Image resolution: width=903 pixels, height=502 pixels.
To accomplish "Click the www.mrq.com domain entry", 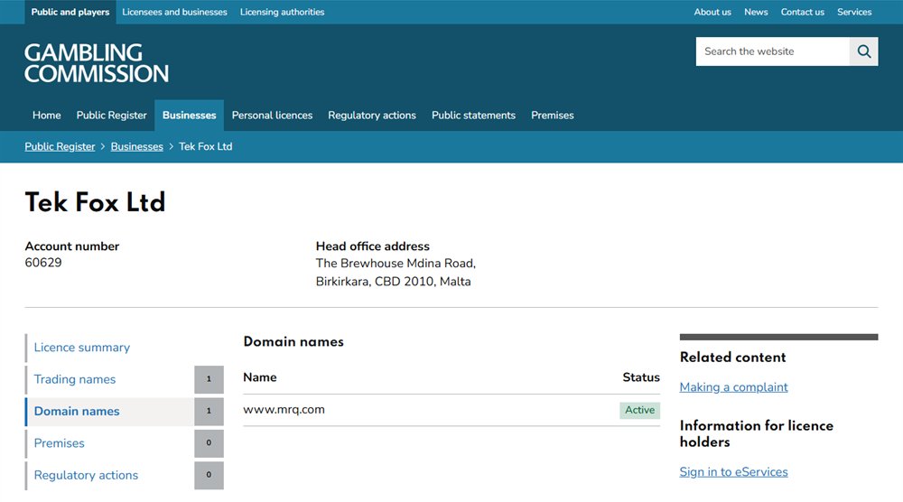I will pos(284,410).
